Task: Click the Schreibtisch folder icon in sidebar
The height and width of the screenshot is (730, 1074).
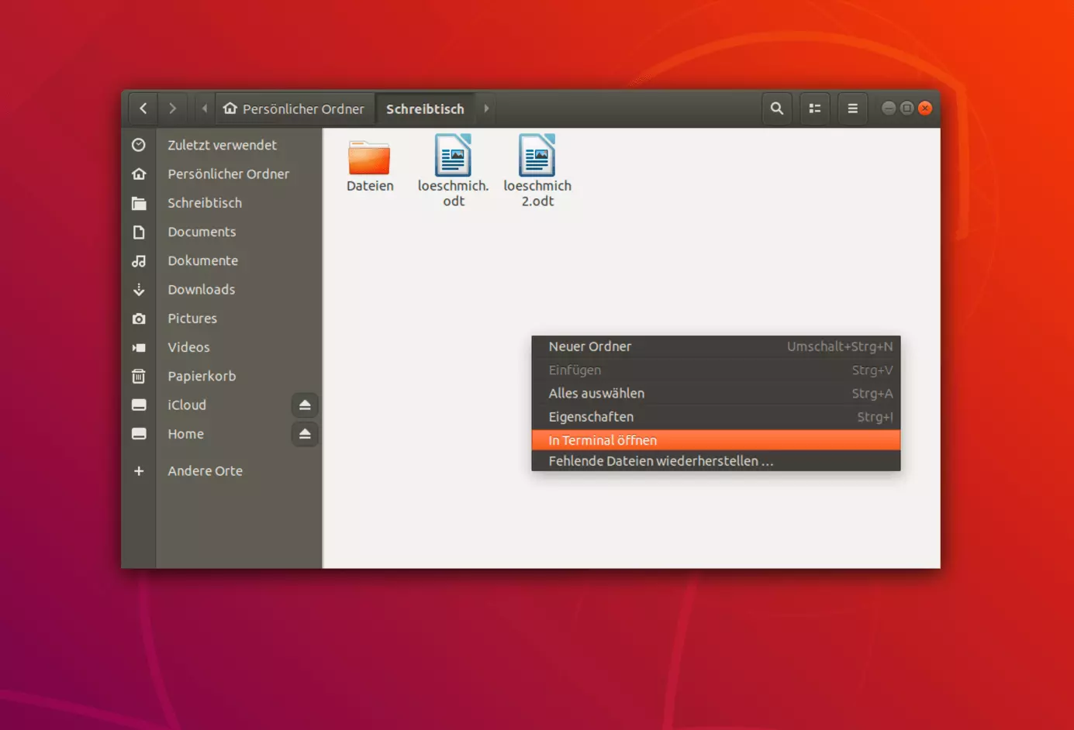Action: [139, 203]
